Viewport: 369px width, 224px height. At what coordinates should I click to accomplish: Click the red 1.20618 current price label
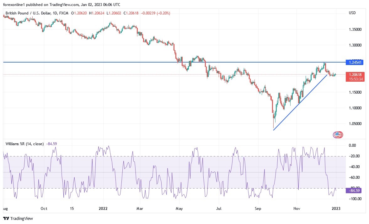tap(356, 75)
